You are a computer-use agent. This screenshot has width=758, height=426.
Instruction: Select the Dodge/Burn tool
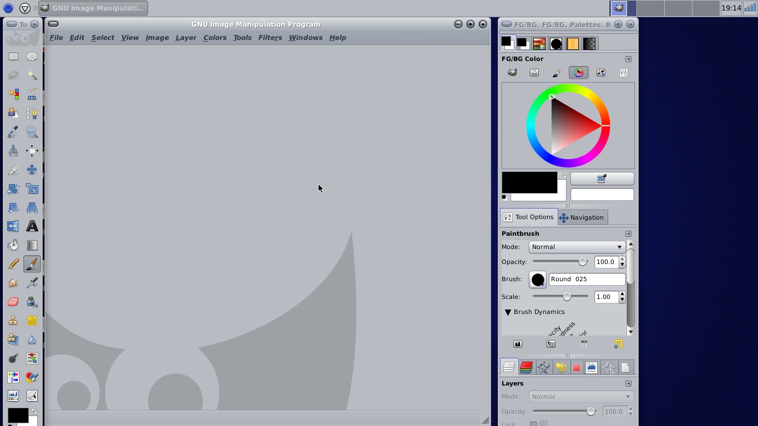pos(13,358)
